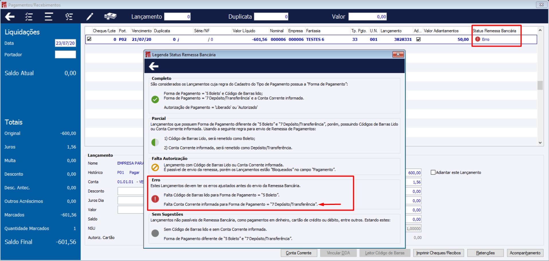The height and width of the screenshot is (261, 549).
Task: Close the Legenda Status Remessa Bancária dialog
Action: pos(398,54)
